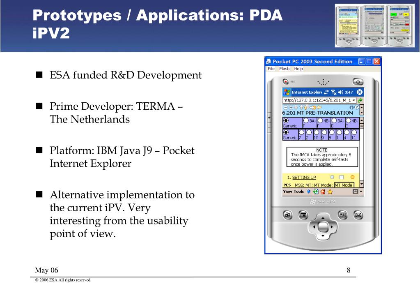Click the content pane scroll-down arrow
The image size is (420, 291).
point(362,184)
